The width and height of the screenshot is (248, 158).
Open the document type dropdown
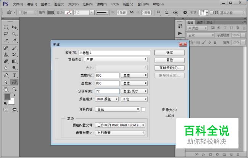tap(116, 60)
